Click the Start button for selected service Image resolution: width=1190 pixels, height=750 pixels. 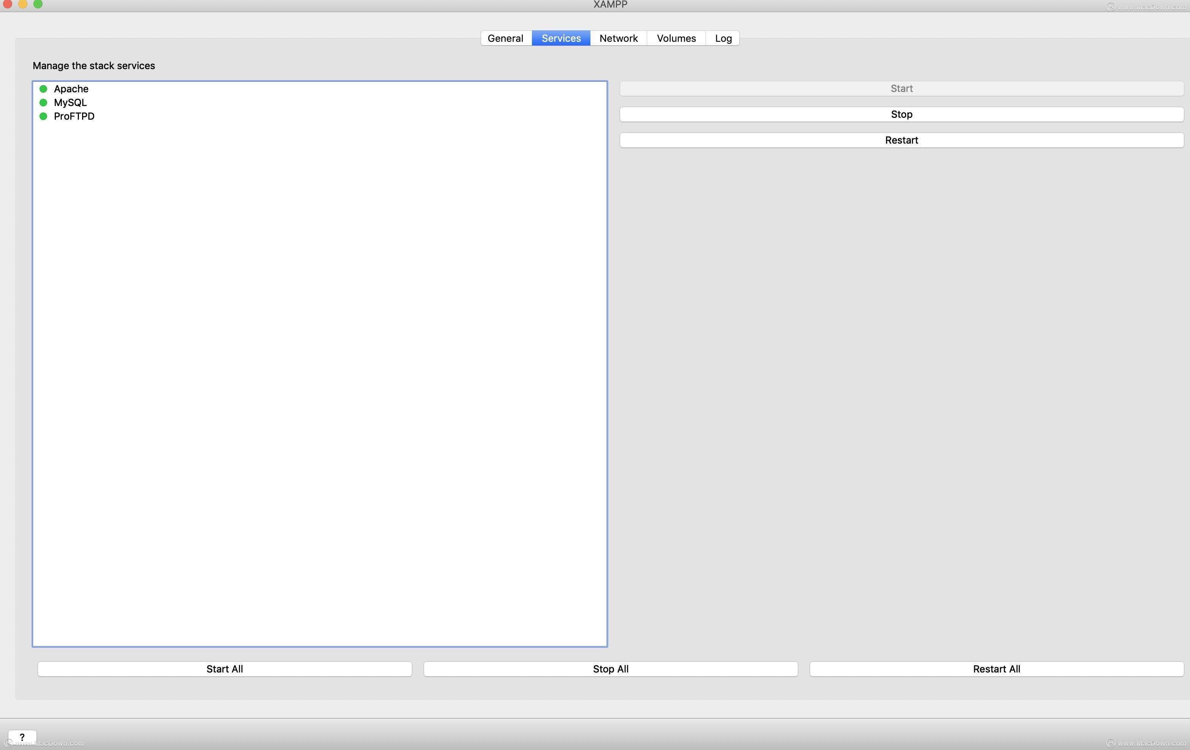click(x=902, y=87)
